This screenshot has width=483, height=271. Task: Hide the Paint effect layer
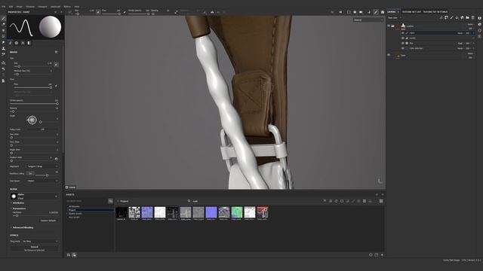tap(402, 33)
